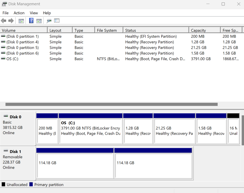Screen dimensions: 244x193
Task: Click the Back navigation arrow in toolbar
Action: (3, 21)
